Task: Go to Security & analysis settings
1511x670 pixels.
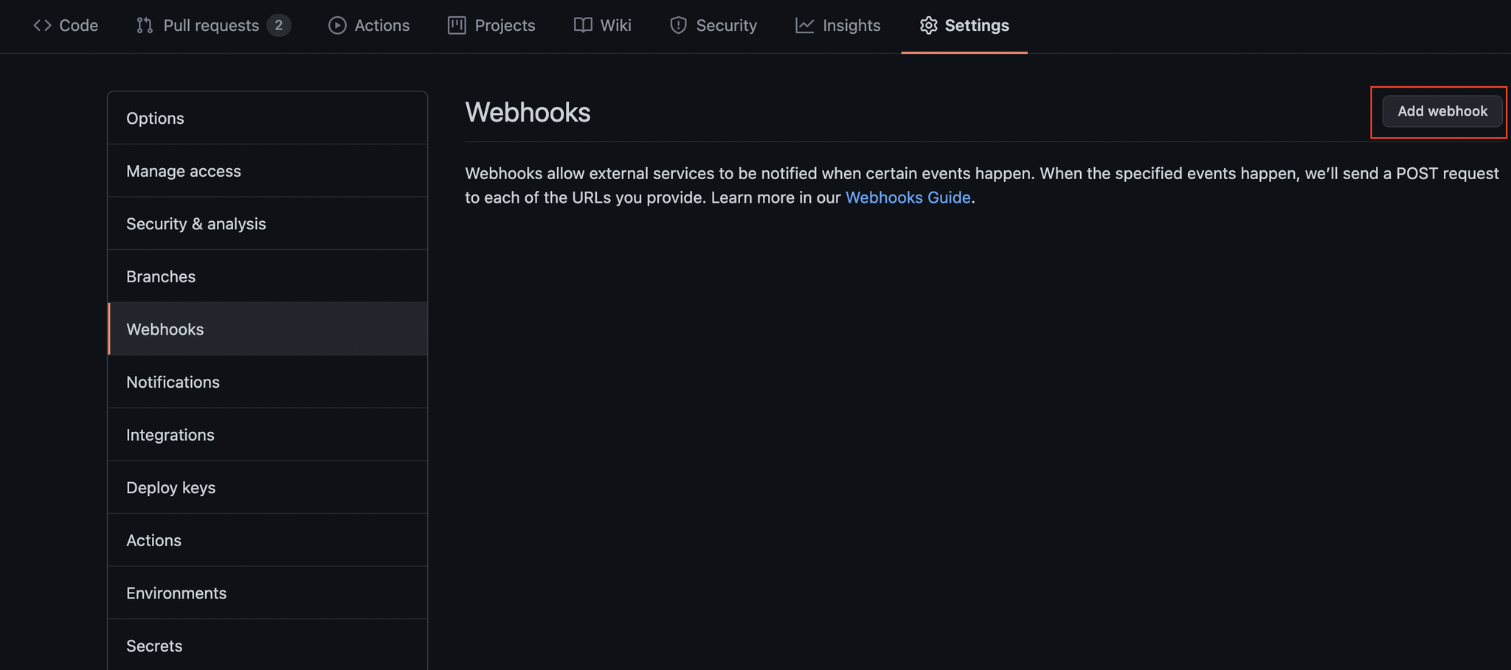Action: tap(267, 223)
